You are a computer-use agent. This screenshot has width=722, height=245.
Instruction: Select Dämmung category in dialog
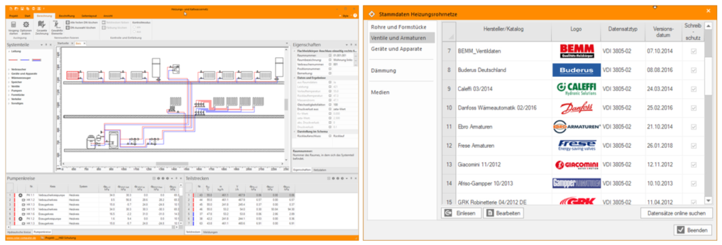tap(383, 70)
